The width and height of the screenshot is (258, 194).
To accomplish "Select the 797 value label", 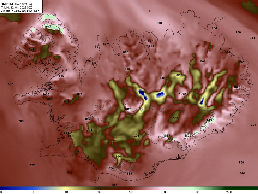I will 97,47.
